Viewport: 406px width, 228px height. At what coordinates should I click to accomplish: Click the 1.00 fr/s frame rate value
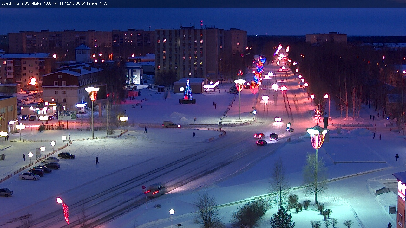pyautogui.click(x=51, y=3)
